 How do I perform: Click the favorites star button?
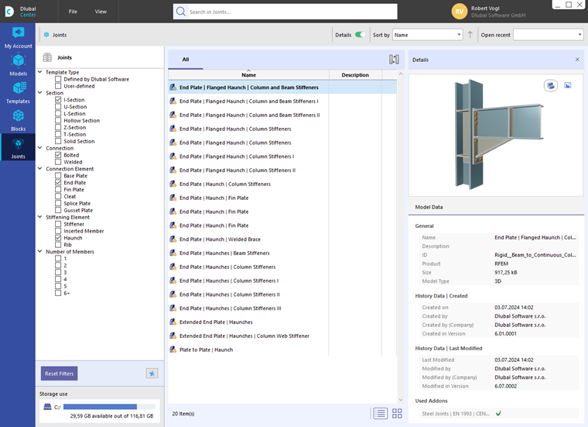click(152, 374)
